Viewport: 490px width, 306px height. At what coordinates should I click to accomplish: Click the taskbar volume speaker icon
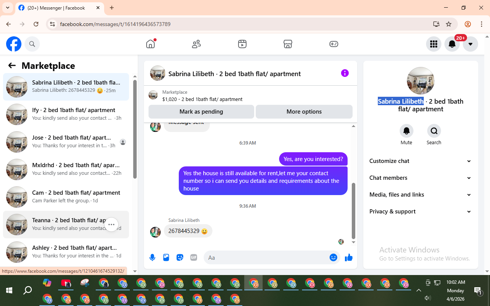pos(428,298)
